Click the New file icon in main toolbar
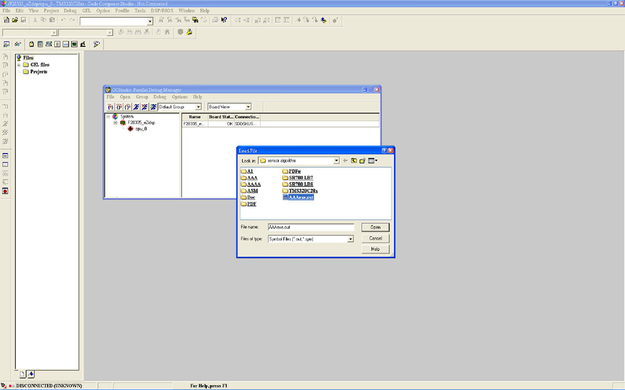 pyautogui.click(x=6, y=20)
